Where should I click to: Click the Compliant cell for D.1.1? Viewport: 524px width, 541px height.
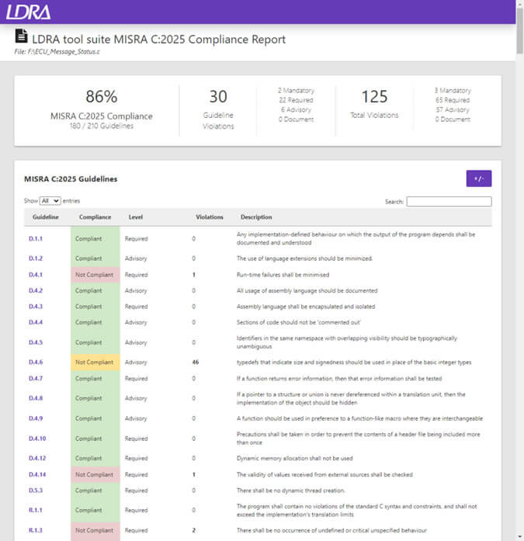[95, 238]
